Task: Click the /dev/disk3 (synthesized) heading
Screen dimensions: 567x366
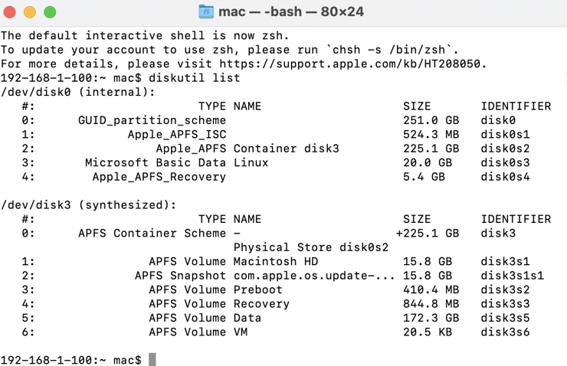Action: tap(89, 205)
